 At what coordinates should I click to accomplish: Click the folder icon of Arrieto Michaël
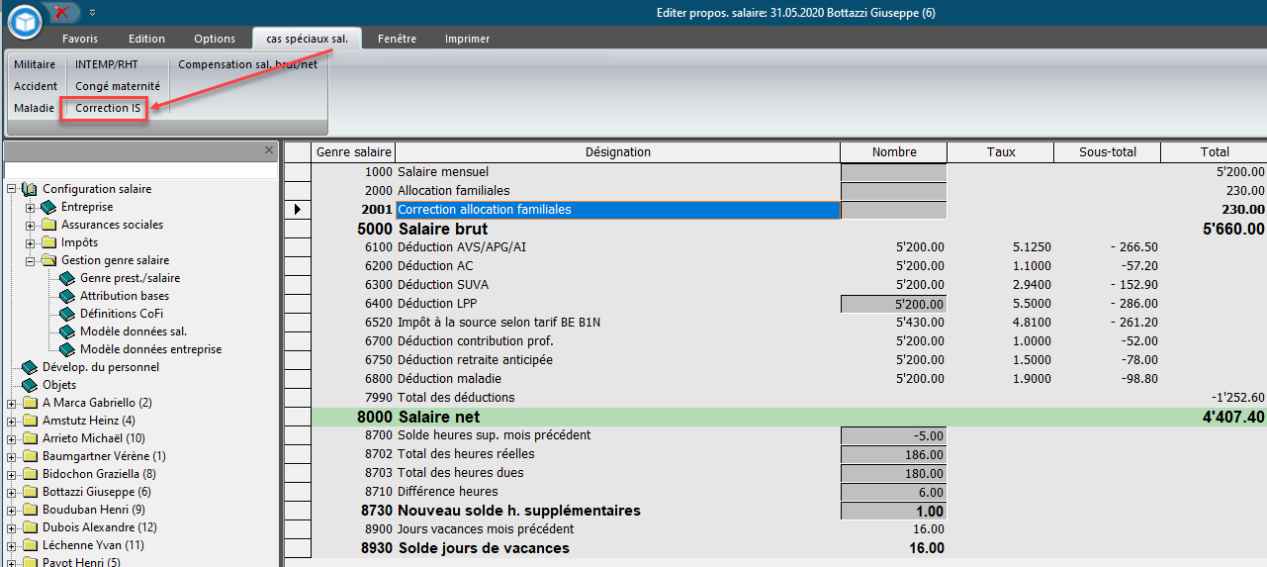pyautogui.click(x=30, y=438)
